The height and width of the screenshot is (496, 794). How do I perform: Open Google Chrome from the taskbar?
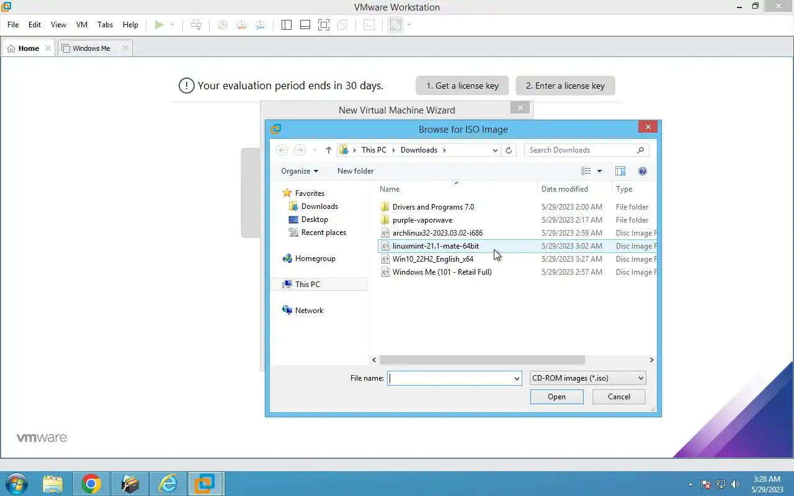coord(91,484)
